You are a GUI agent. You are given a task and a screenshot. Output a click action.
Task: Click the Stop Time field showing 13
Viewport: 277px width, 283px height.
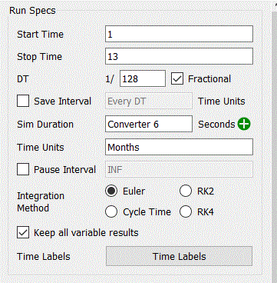click(179, 56)
